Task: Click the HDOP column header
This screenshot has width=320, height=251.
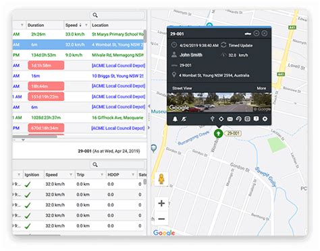Action: (x=113, y=175)
